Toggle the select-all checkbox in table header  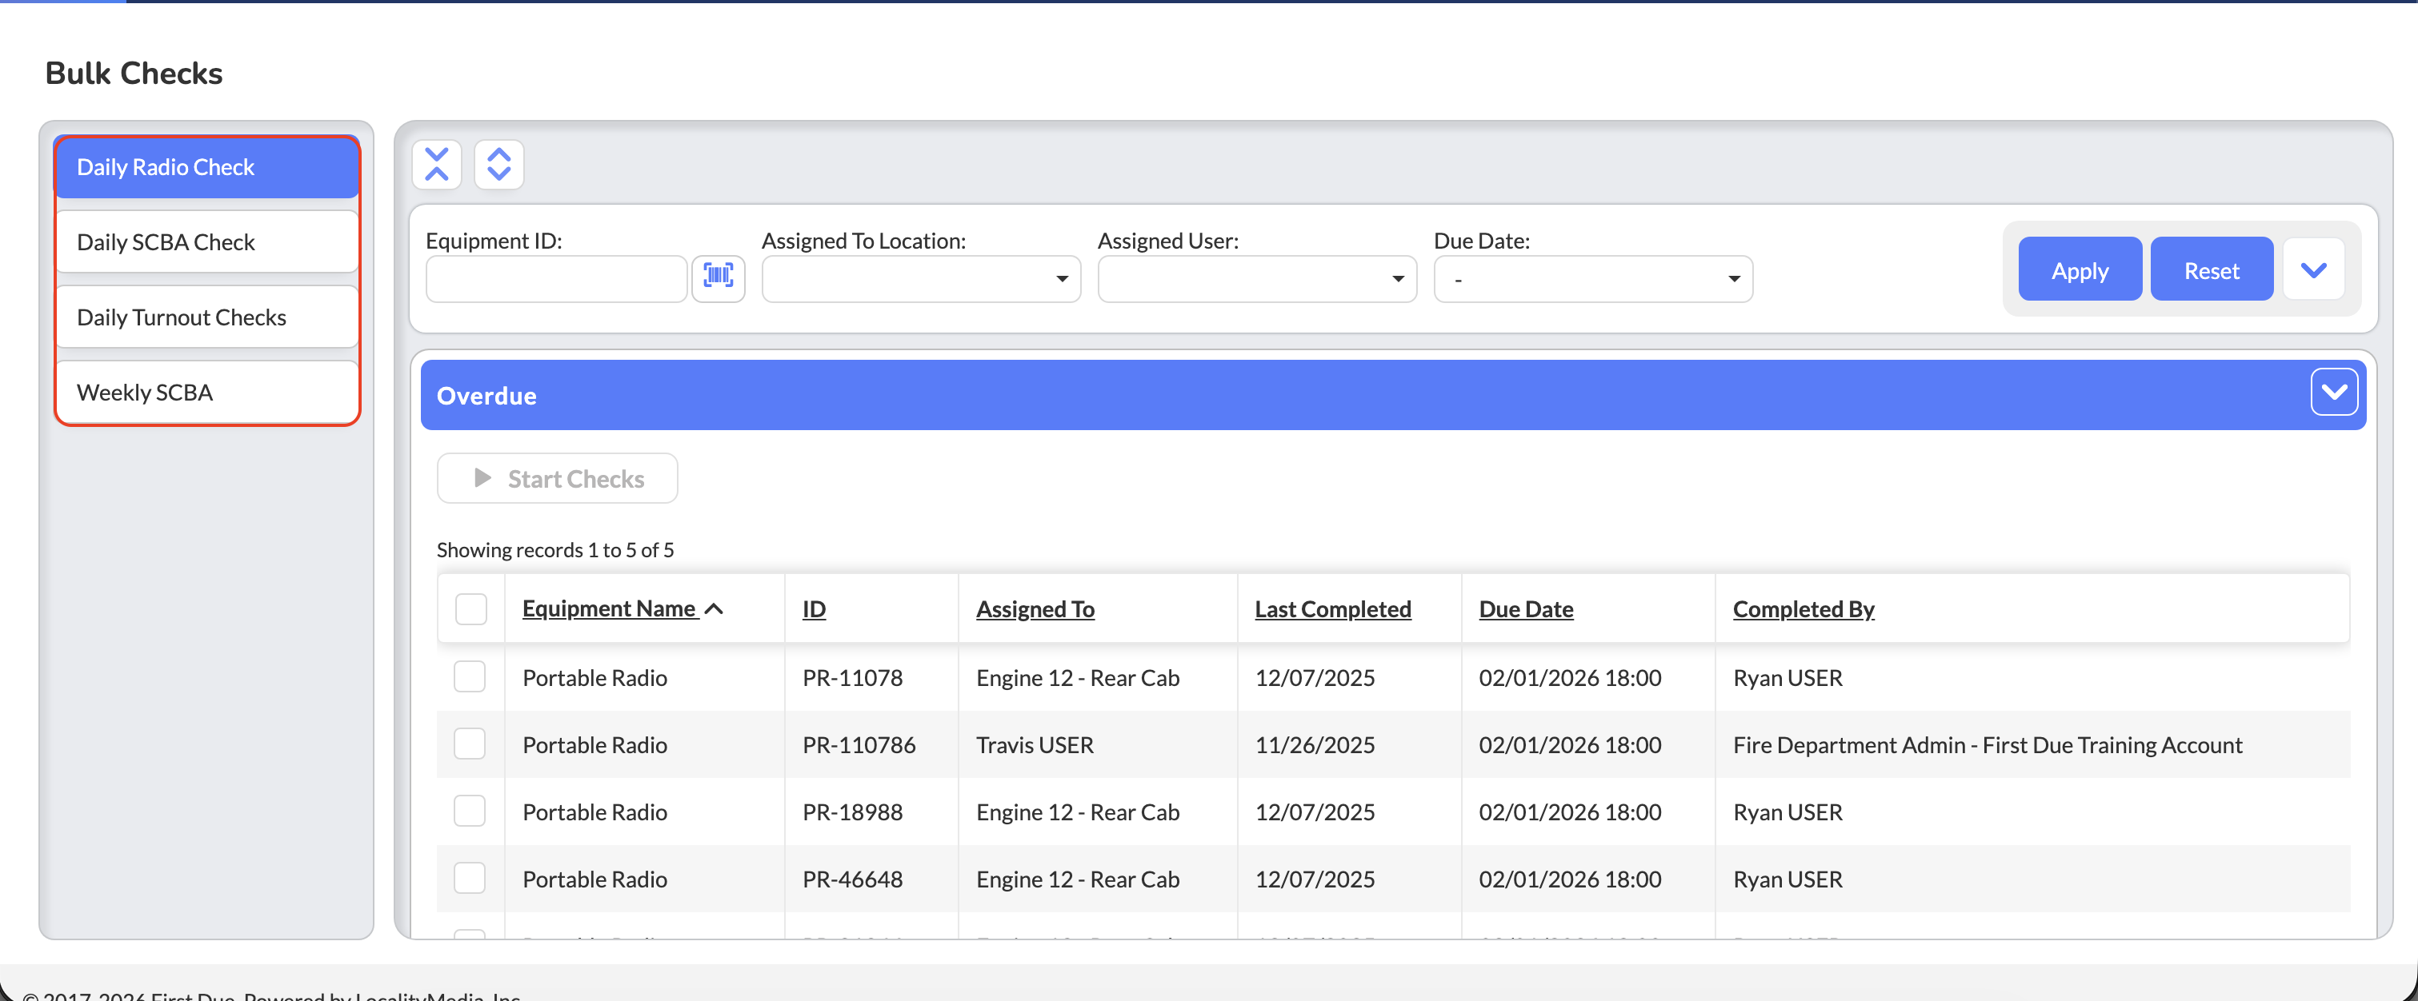pyautogui.click(x=471, y=609)
